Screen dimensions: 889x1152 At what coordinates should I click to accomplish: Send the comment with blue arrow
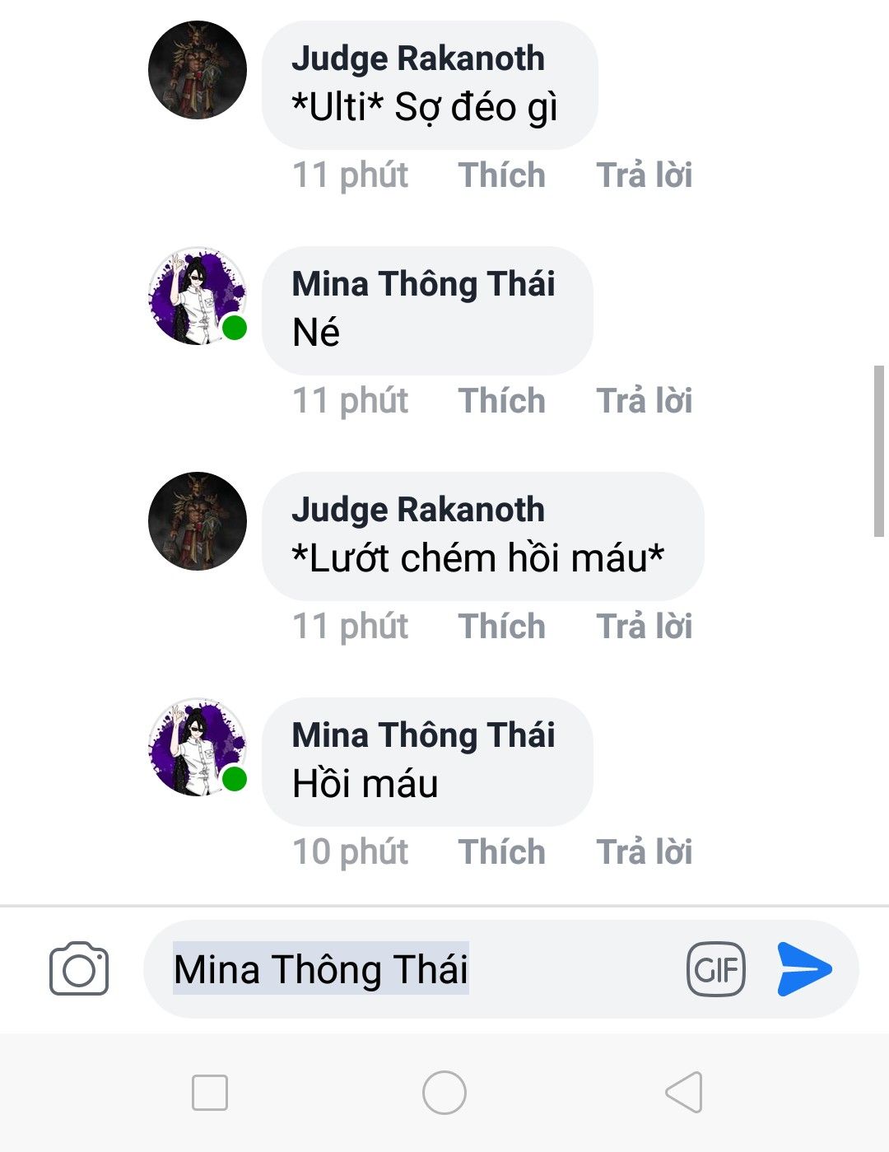pos(804,968)
